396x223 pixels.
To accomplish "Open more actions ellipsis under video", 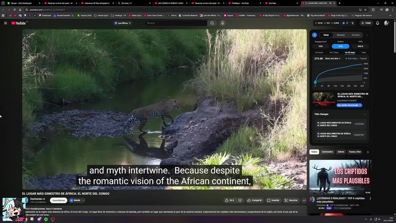I will pyautogui.click(x=304, y=200).
